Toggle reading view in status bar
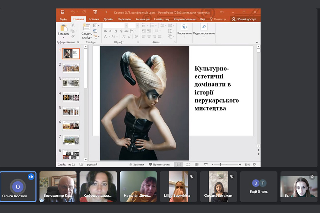 tap(197, 165)
